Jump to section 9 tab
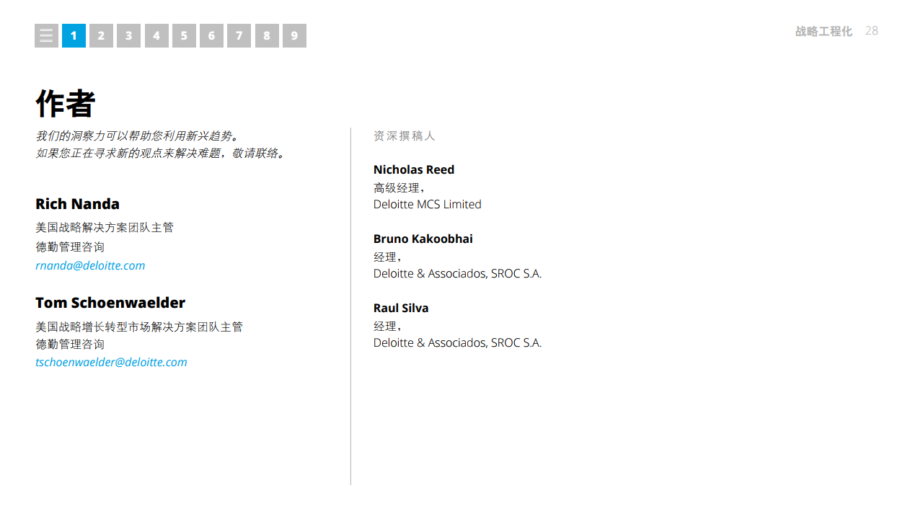923x519 pixels. click(294, 35)
